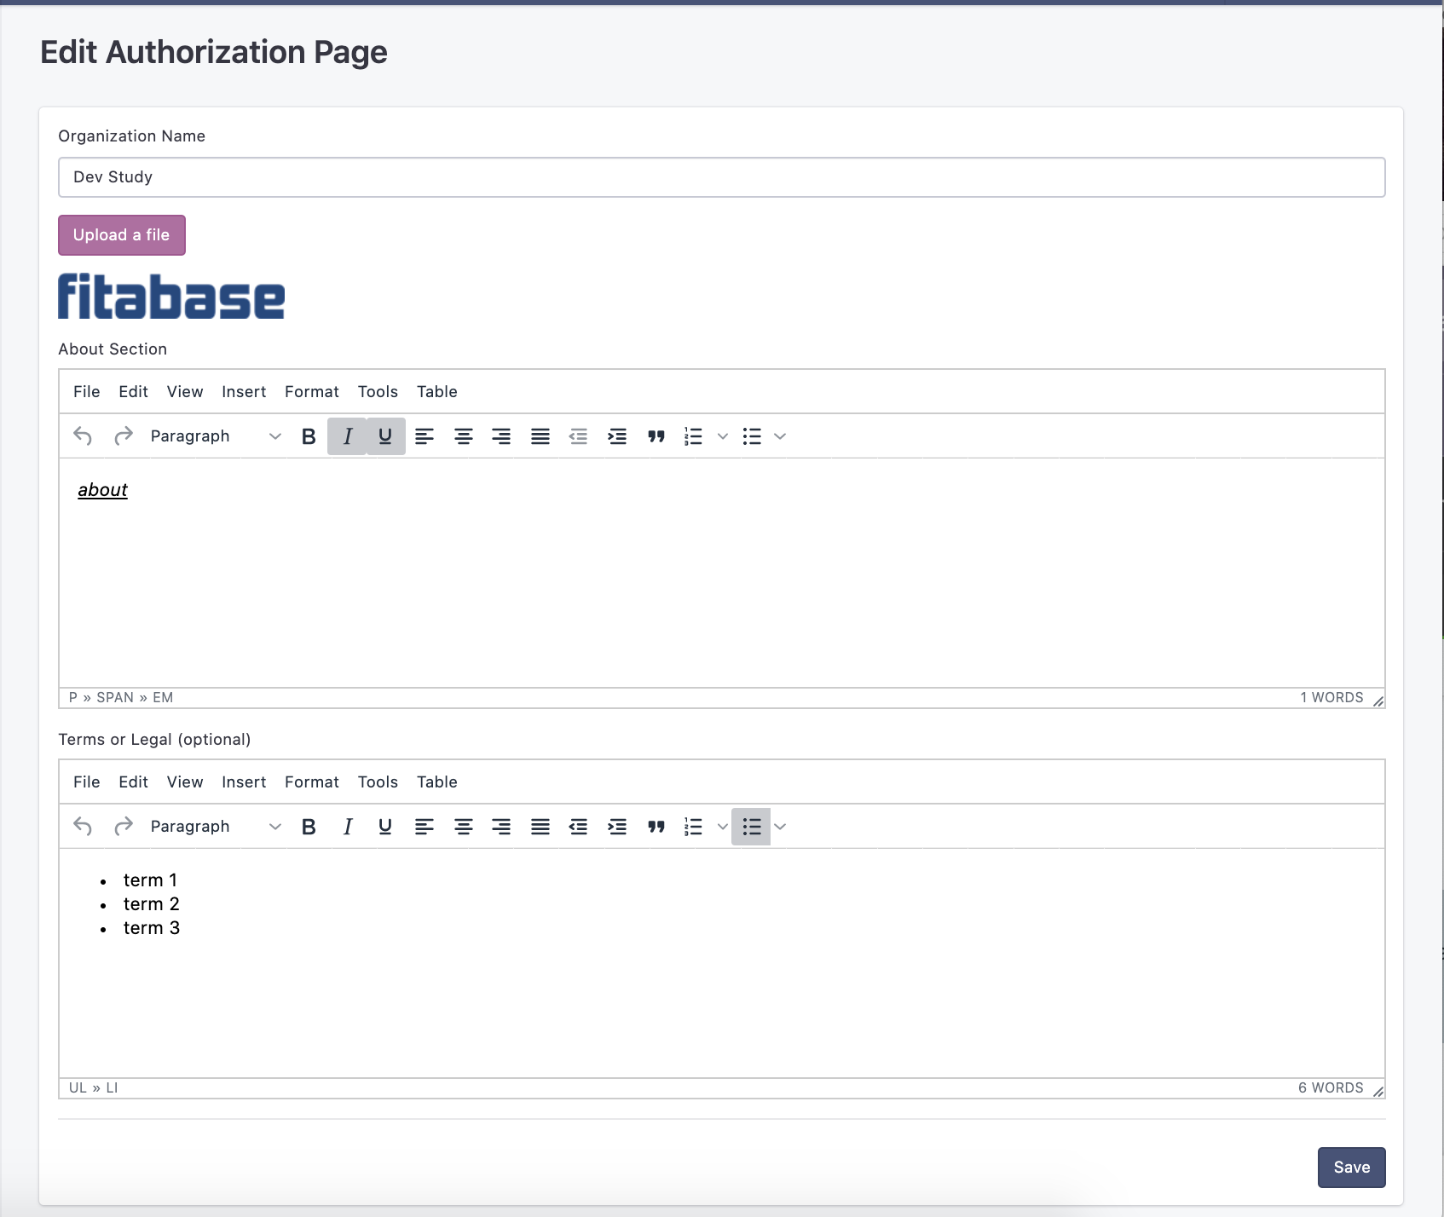Open File menu in Terms or Legal editor
The height and width of the screenshot is (1217, 1444).
click(86, 782)
